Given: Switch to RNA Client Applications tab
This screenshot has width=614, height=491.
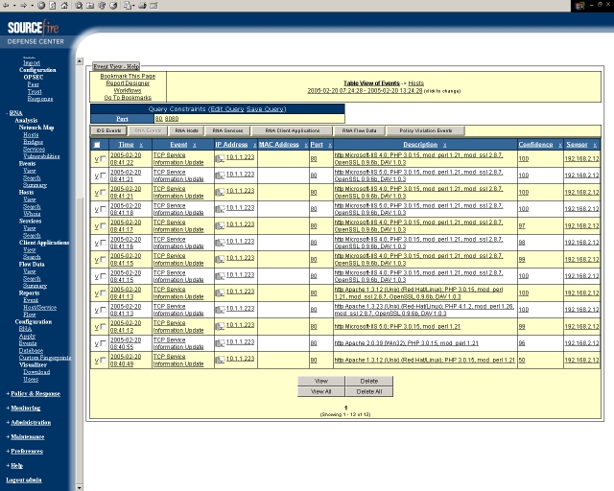Looking at the screenshot, I should [x=292, y=130].
